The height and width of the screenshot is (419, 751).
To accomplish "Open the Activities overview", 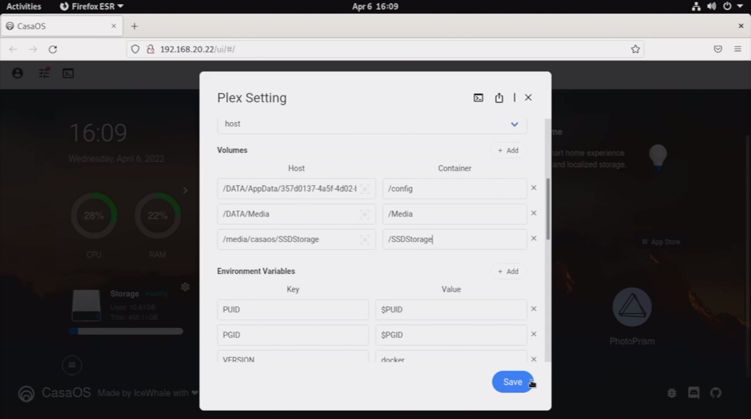I will point(24,6).
